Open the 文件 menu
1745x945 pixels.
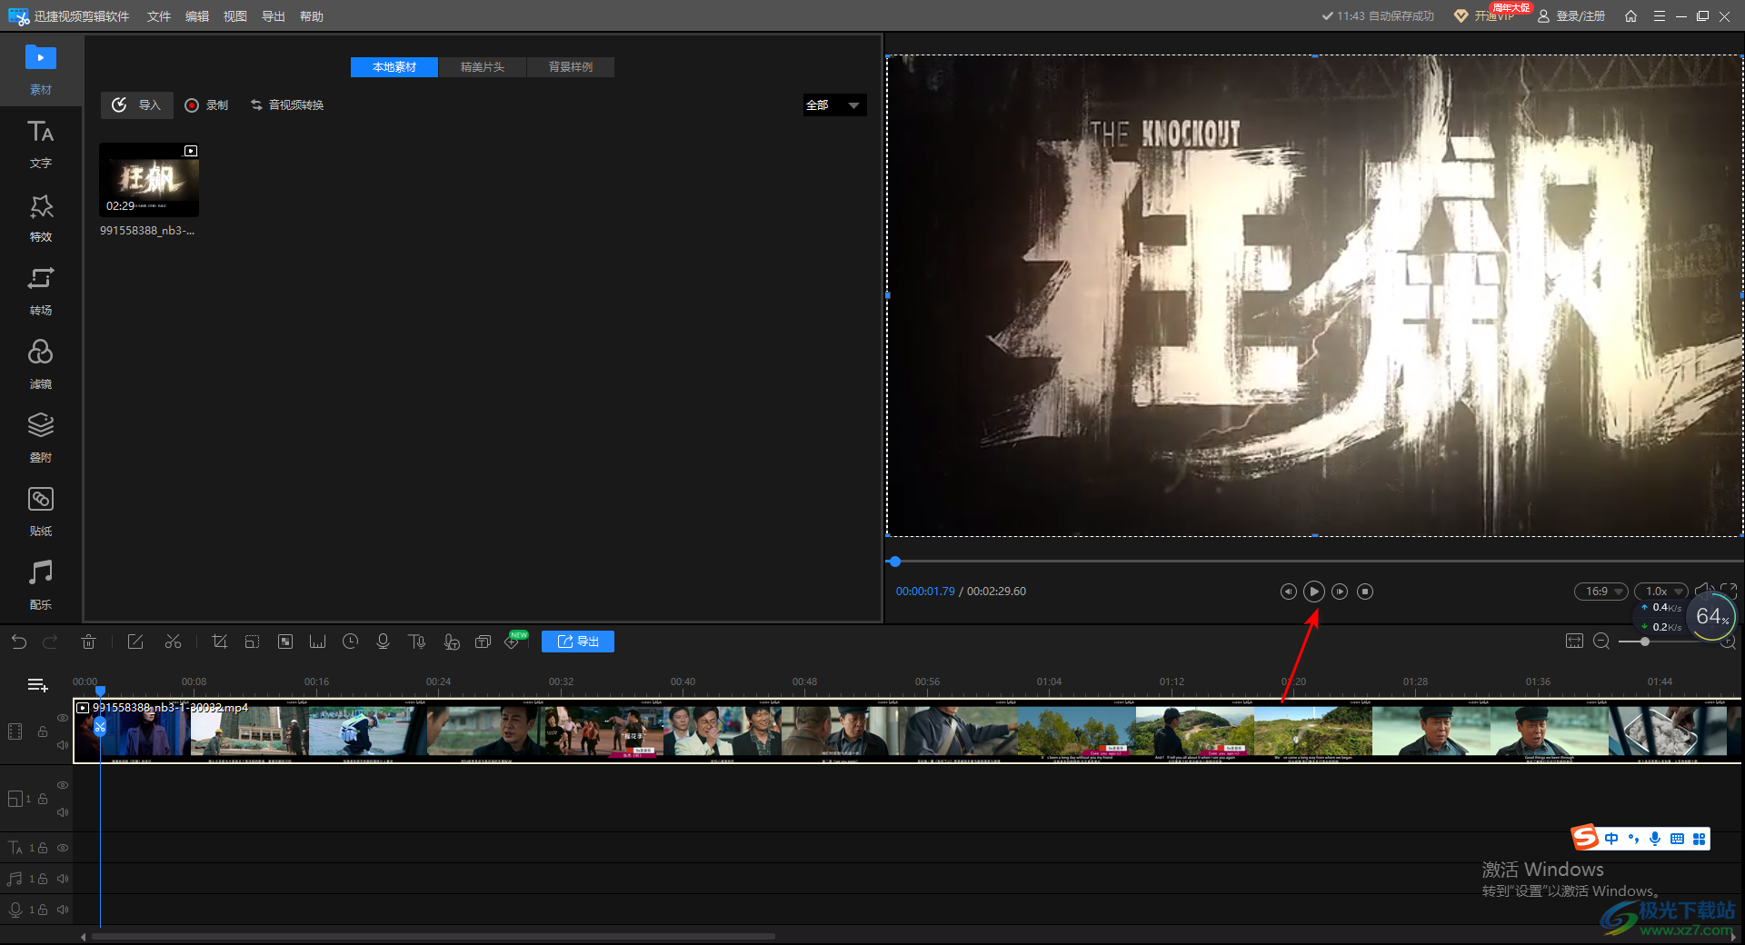(159, 16)
